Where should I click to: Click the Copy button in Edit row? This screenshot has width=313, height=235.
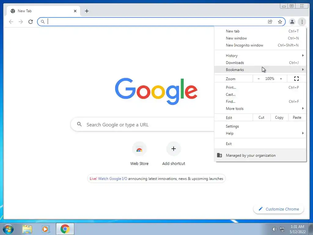click(x=279, y=117)
